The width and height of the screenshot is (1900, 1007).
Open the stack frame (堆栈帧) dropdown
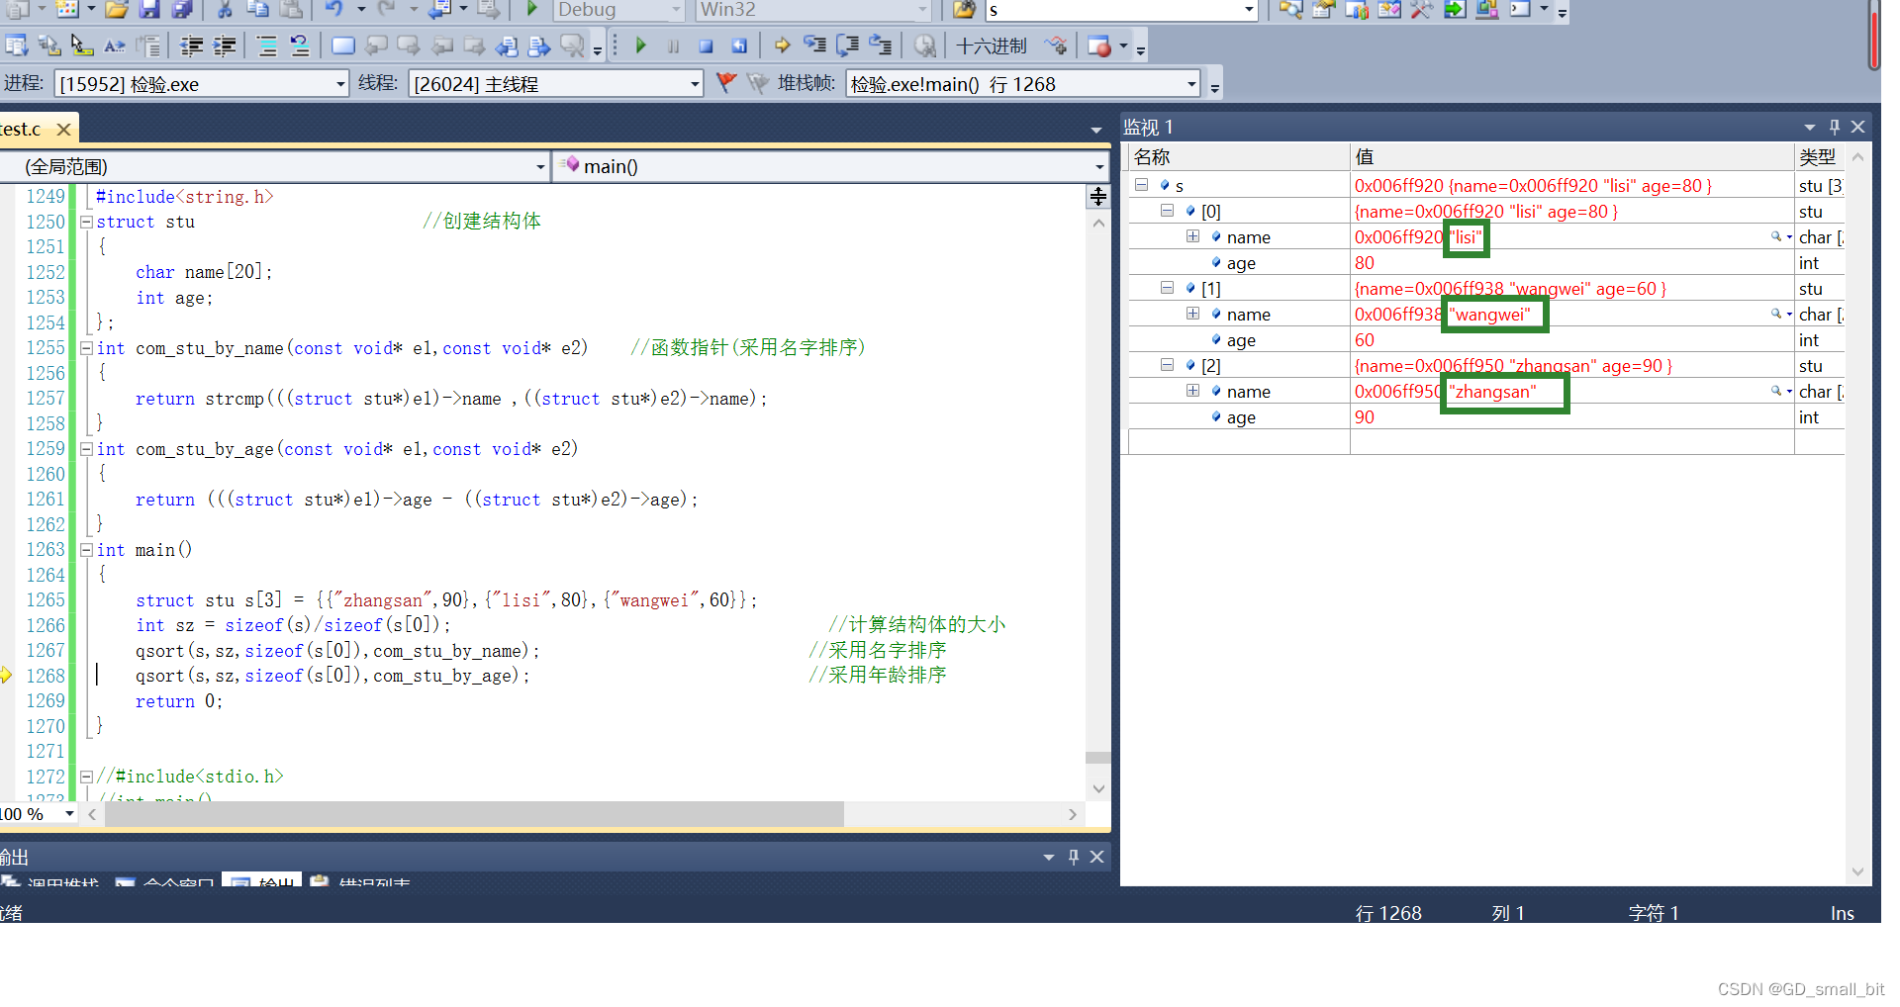click(1191, 84)
